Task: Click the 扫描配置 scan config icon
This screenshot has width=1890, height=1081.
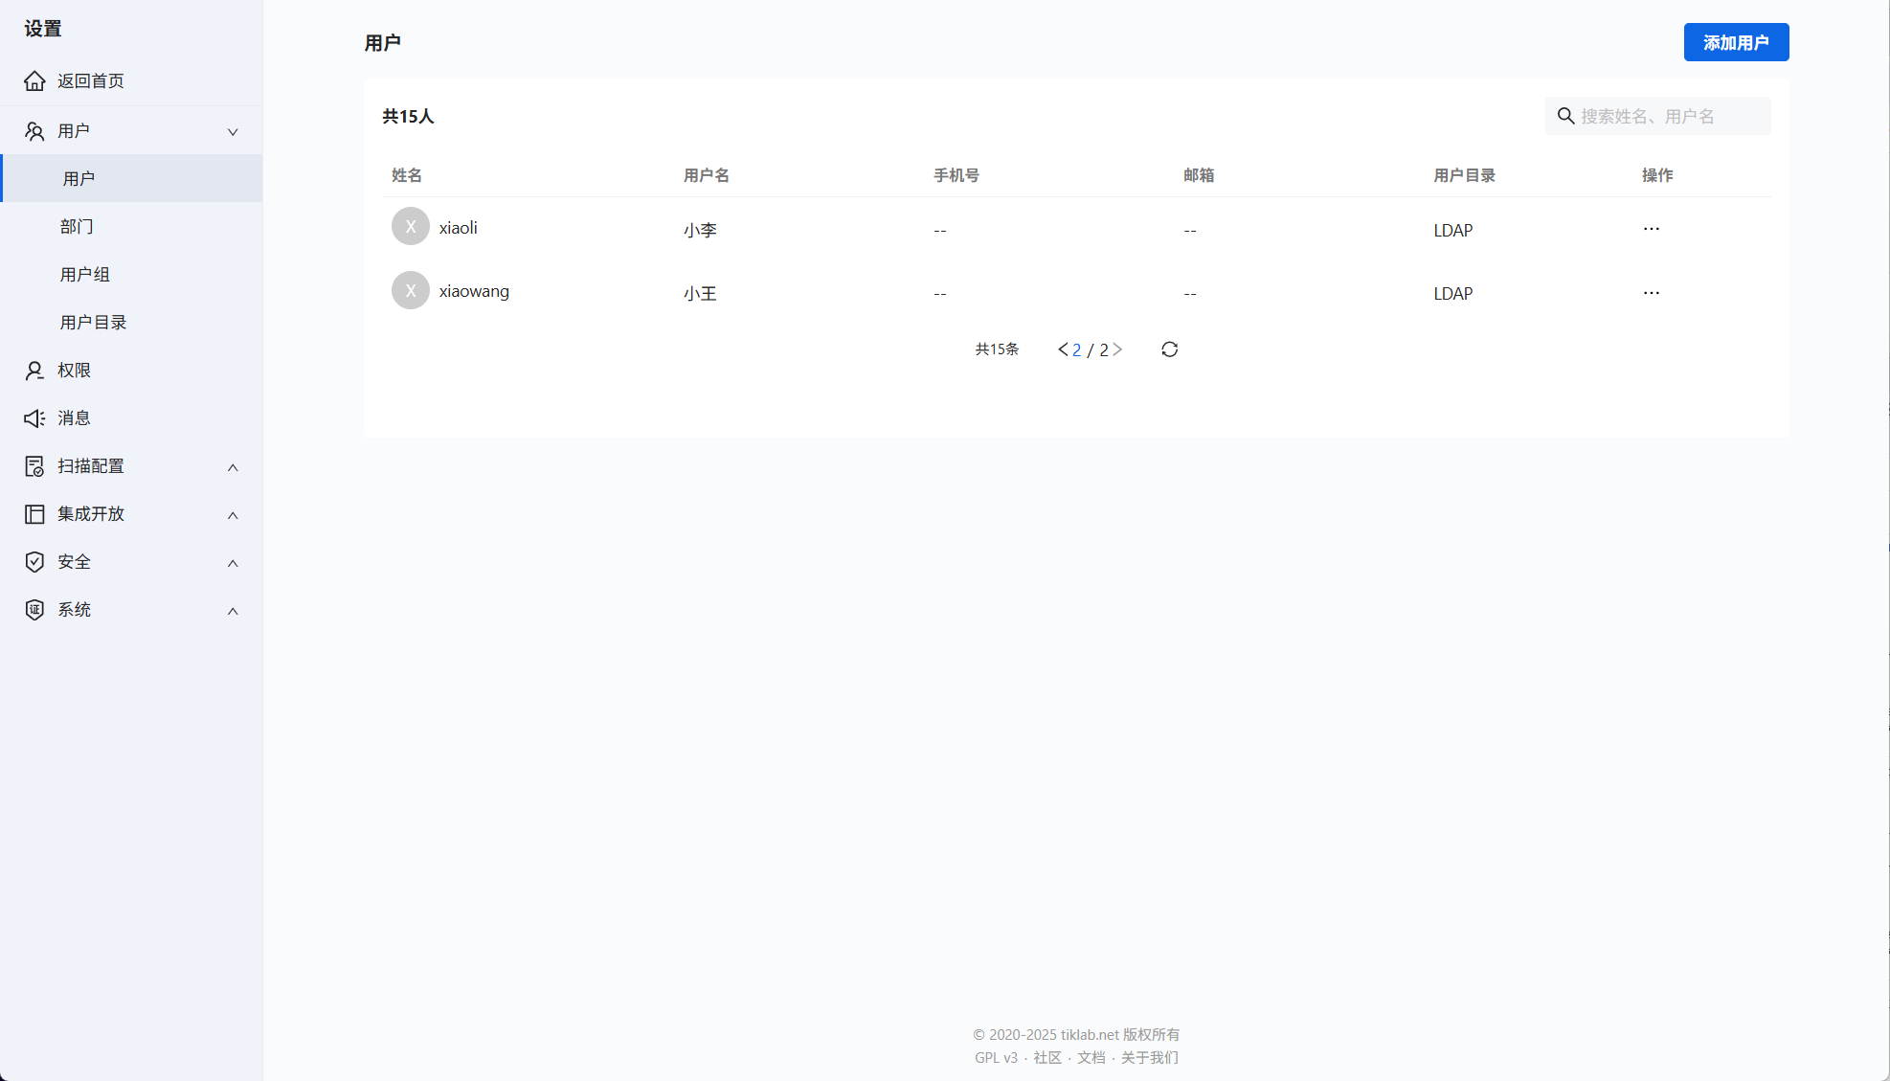Action: point(34,466)
